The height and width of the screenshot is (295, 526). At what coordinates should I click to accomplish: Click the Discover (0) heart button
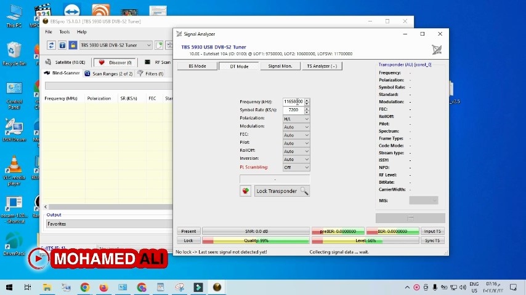pos(115,62)
